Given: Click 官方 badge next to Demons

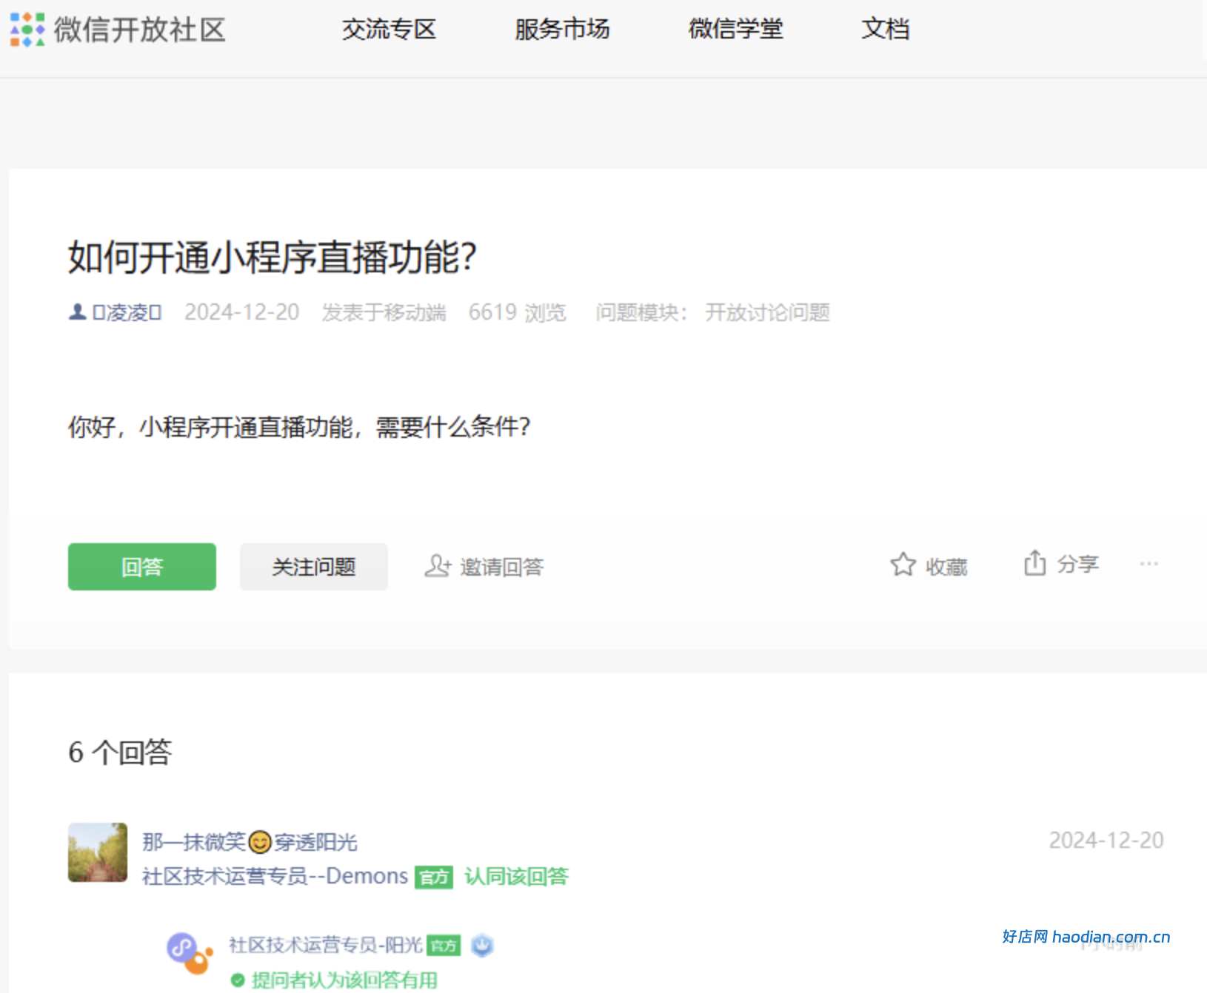Looking at the screenshot, I should 433,878.
